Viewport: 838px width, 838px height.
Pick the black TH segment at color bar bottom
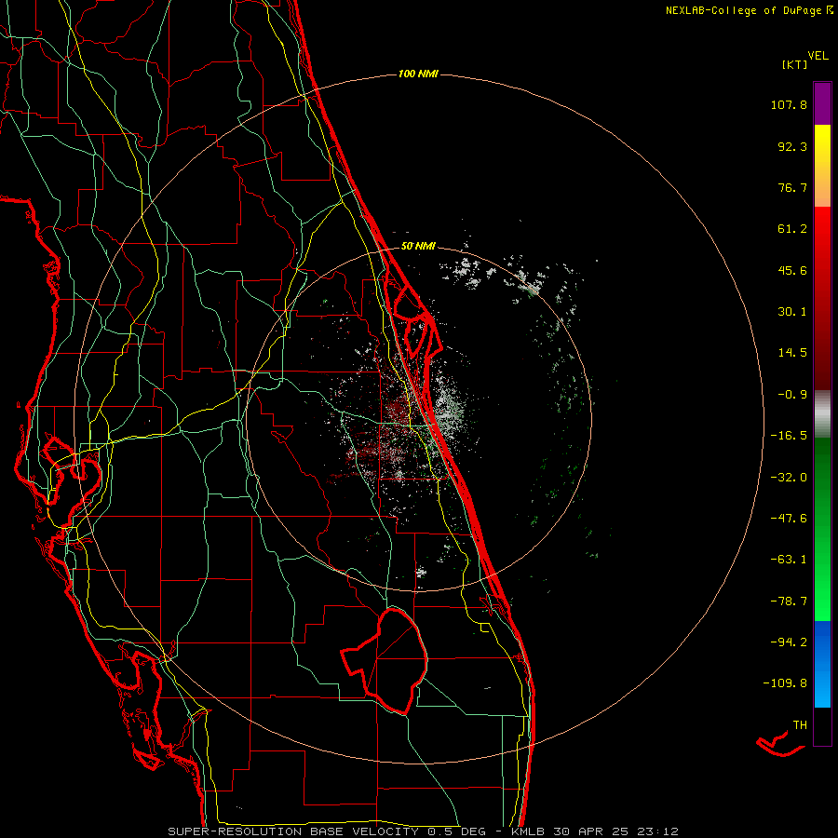pyautogui.click(x=822, y=725)
